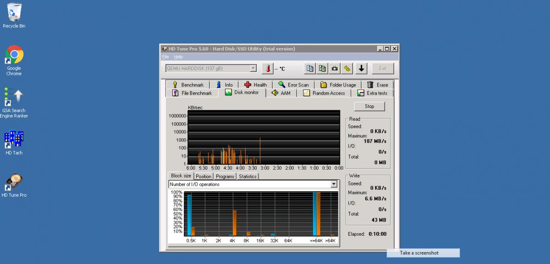550x264 pixels.
Task: Minimize the HD Tune Pro window
Action: [380, 48]
